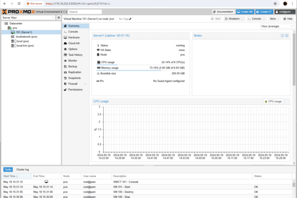The height and width of the screenshot is (198, 297).
Task: Click the local (pve) storage icon
Action: 13,41
